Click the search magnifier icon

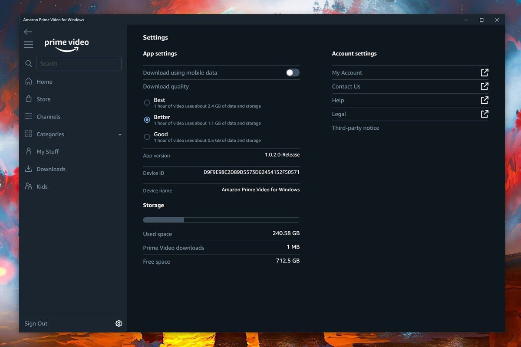pos(29,63)
